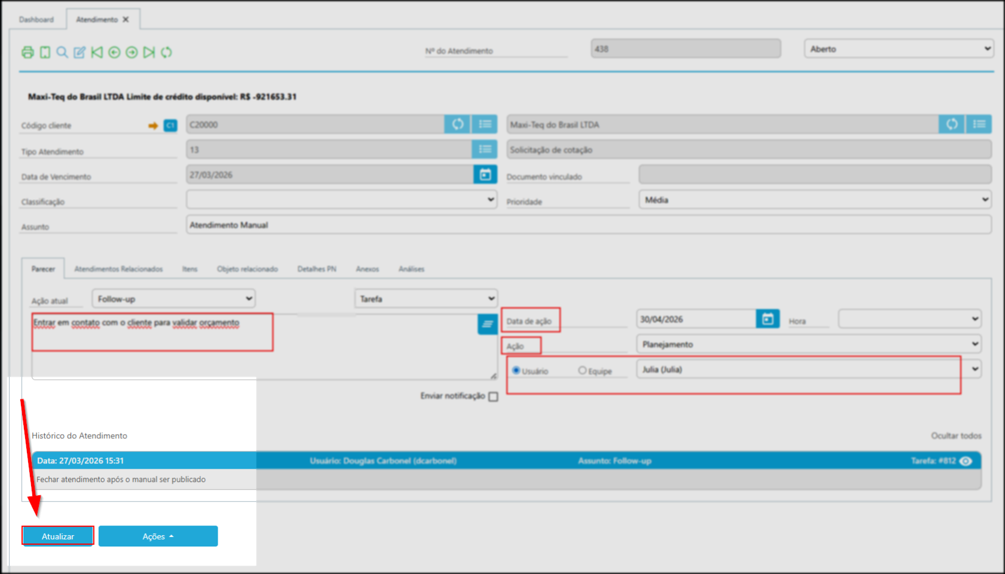This screenshot has height=574, width=1005.
Task: Click the Atualizar button
Action: 58,536
